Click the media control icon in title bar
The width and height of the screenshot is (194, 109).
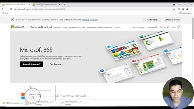174,5
